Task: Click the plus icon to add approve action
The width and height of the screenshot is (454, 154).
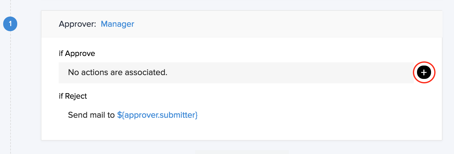Action: pyautogui.click(x=424, y=73)
